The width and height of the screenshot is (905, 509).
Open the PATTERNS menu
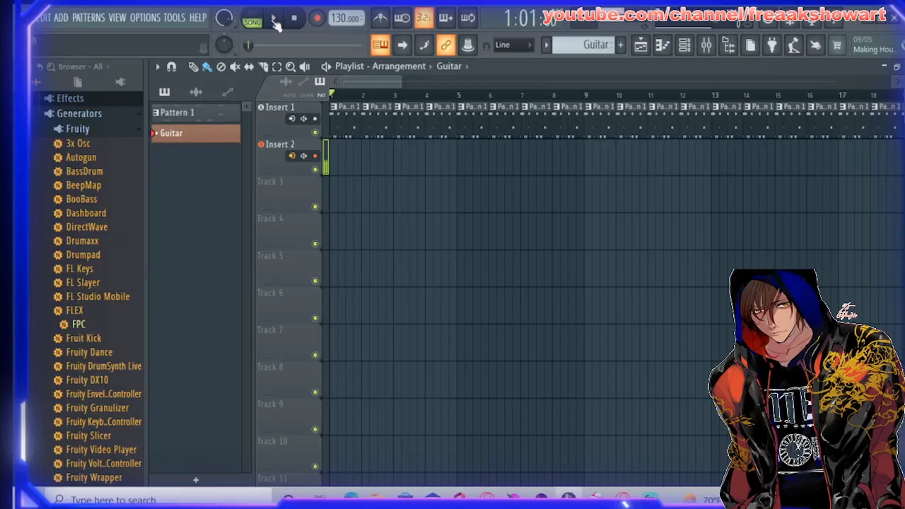click(88, 18)
